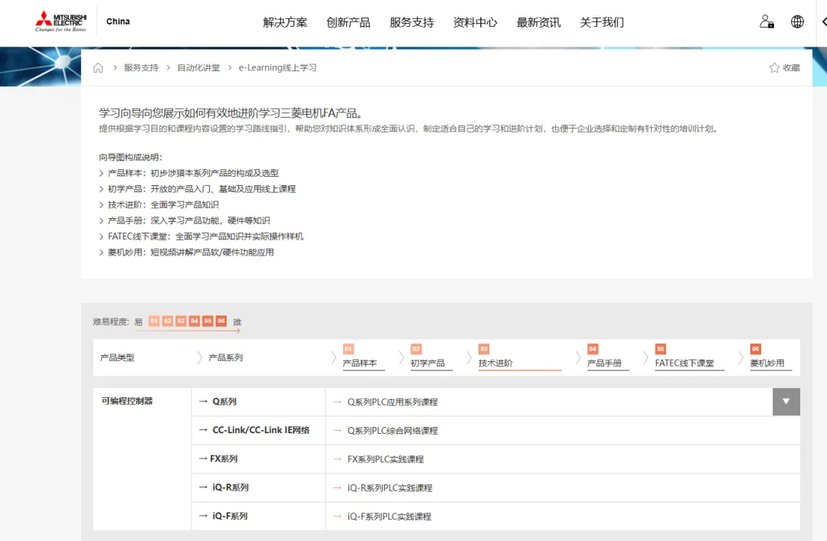Click the star favorite icon 收藏
Image resolution: width=827 pixels, height=541 pixels.
(784, 67)
